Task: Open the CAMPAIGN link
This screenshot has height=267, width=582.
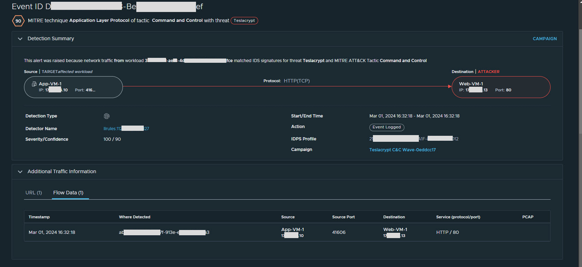Action: [x=545, y=39]
